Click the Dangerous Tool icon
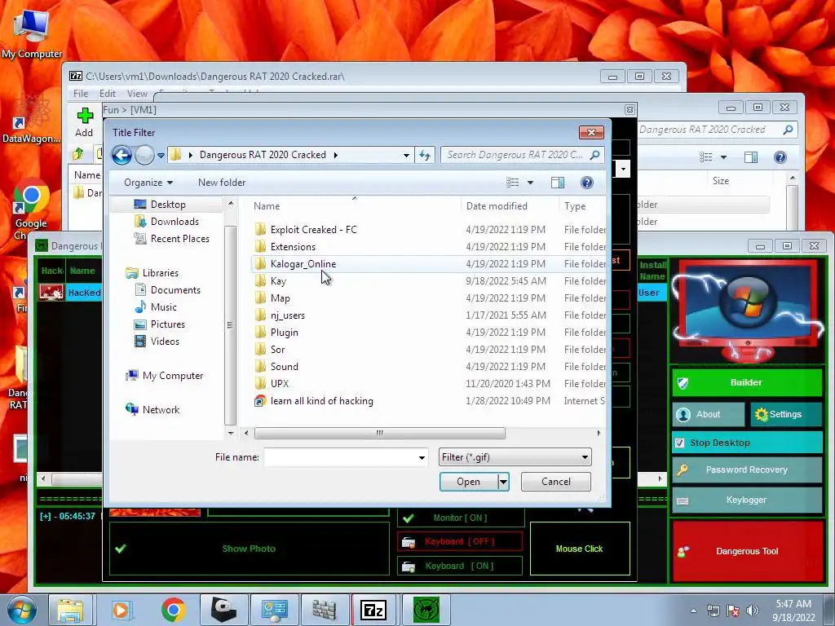The width and height of the screenshot is (835, 626). [x=683, y=552]
